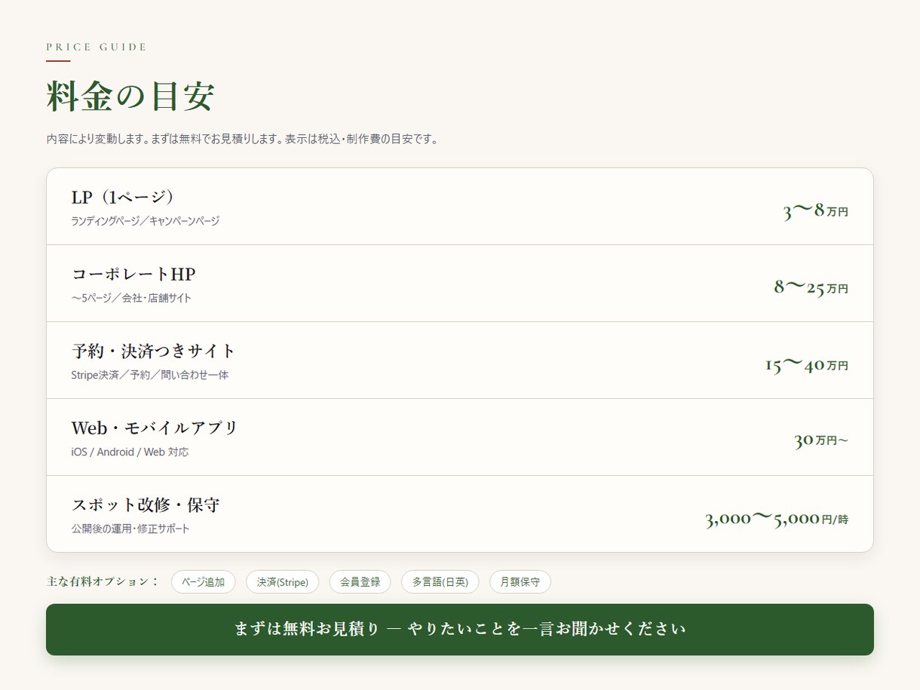Image resolution: width=920 pixels, height=690 pixels.
Task: Click the '3,000〜5,000円/時' price
Action: [x=777, y=519]
